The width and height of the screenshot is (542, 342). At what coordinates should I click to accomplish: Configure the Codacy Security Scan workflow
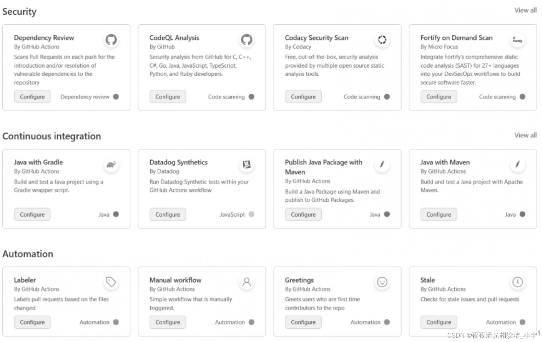point(303,97)
